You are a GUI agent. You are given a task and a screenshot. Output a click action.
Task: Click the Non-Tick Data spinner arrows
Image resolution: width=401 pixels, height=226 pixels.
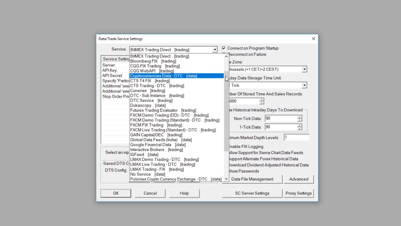pos(299,118)
